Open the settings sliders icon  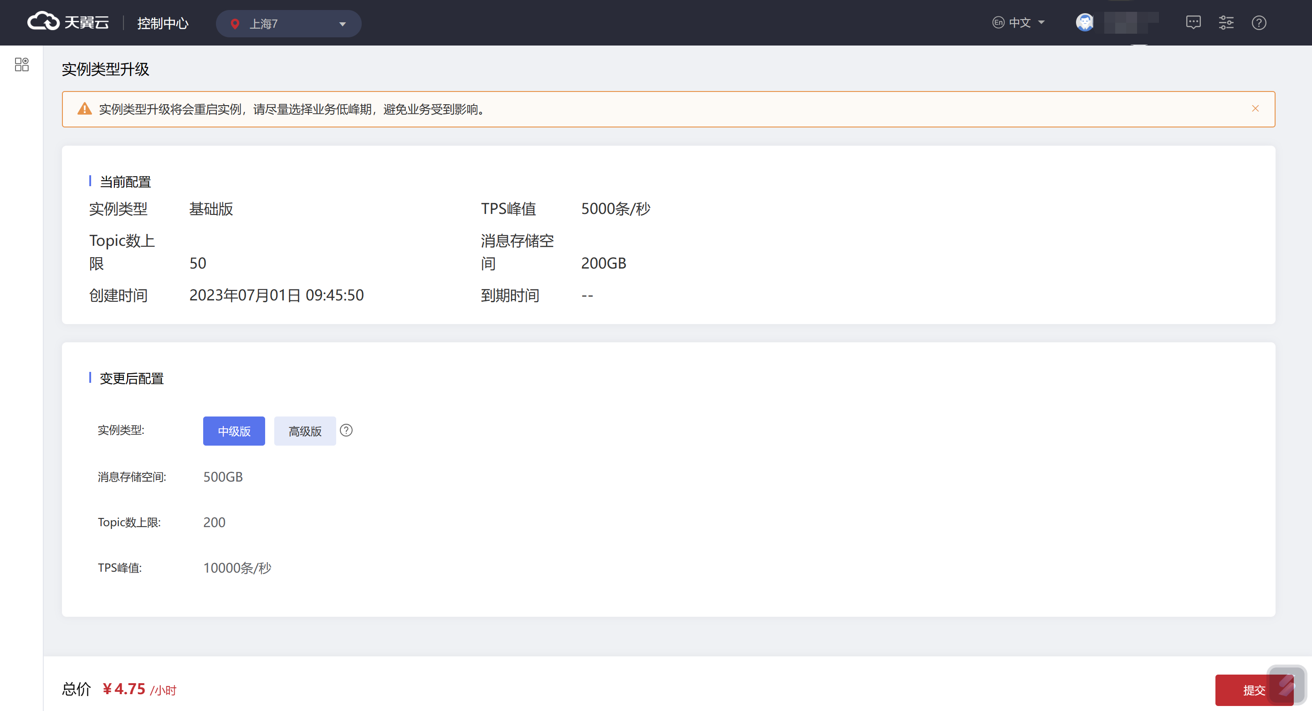click(x=1226, y=22)
